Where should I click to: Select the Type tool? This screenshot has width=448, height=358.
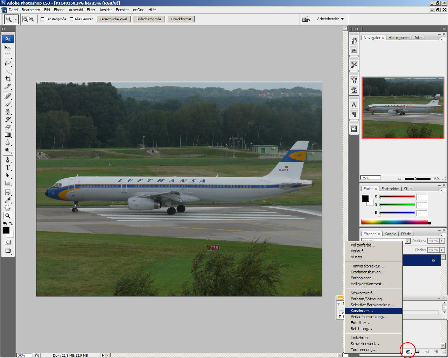tap(8, 167)
